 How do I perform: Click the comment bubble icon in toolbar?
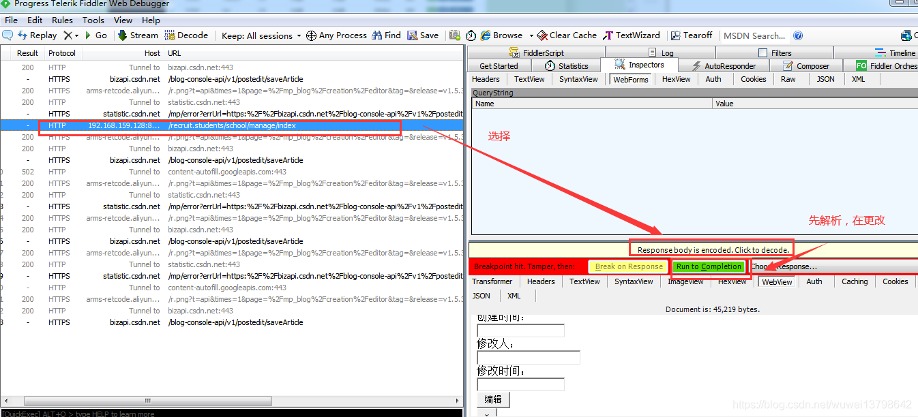point(8,35)
